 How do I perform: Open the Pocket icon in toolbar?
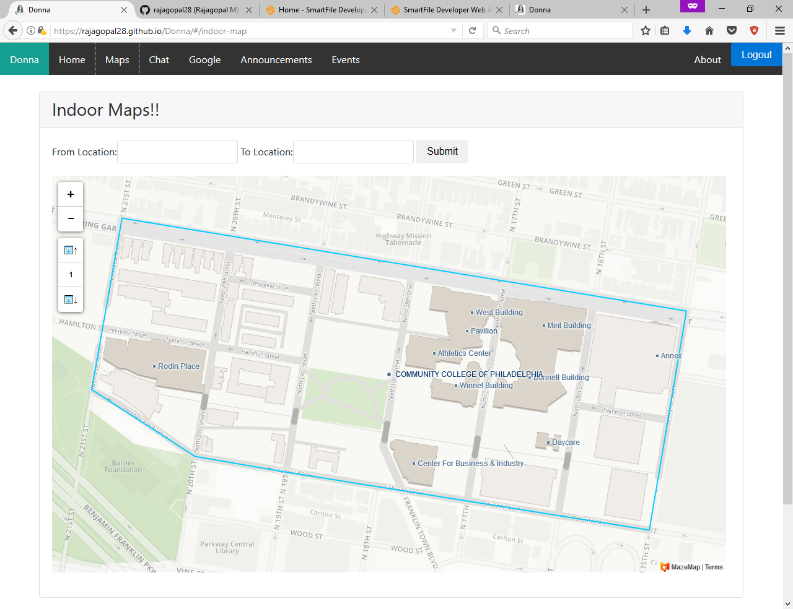coord(732,30)
